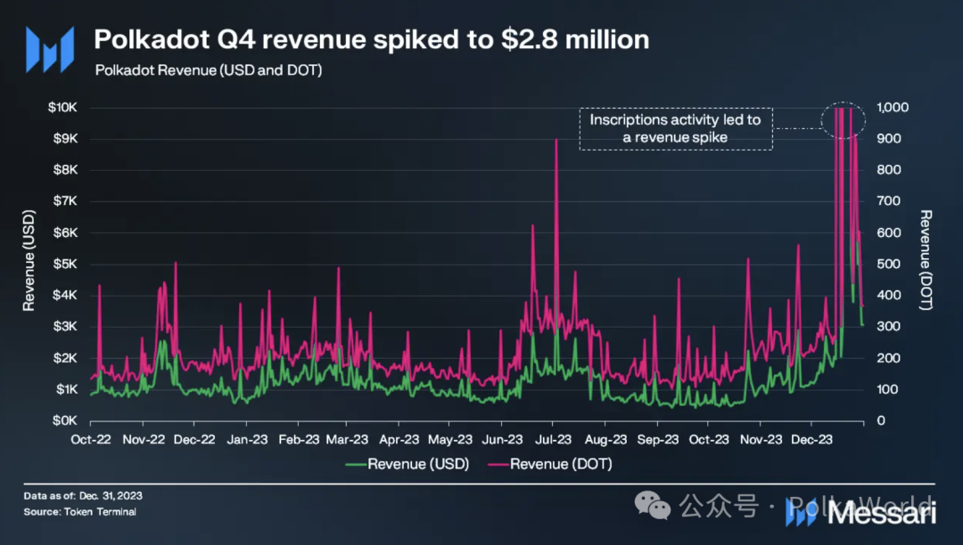Click the 'Apr-23' date label
The width and height of the screenshot is (963, 545).
click(399, 440)
